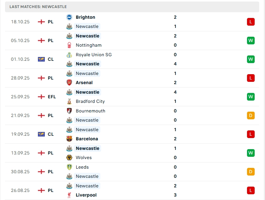Click the Nottingham Forest crest icon
The image size is (265, 200).
pos(69,45)
